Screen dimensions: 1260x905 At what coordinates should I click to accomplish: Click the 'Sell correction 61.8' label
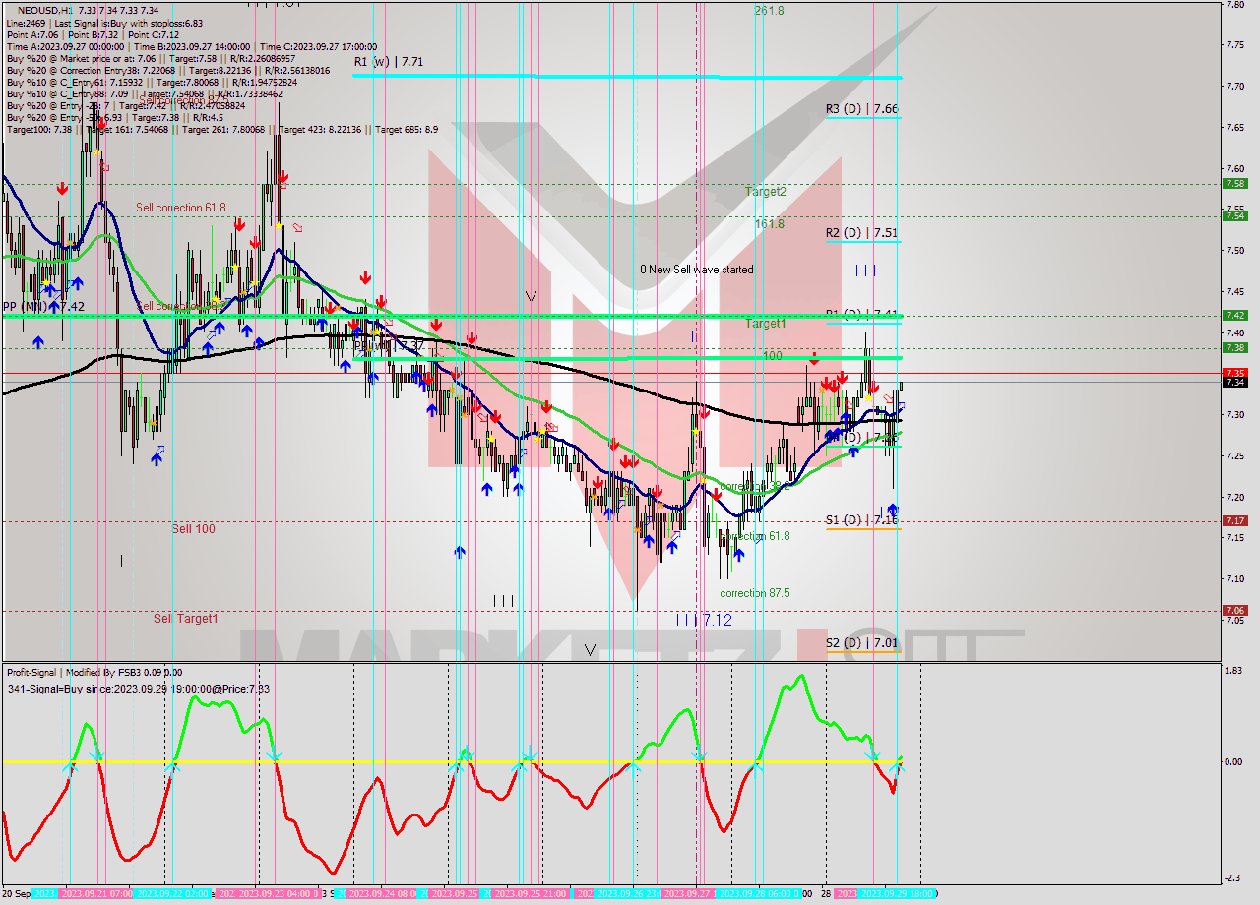(181, 208)
